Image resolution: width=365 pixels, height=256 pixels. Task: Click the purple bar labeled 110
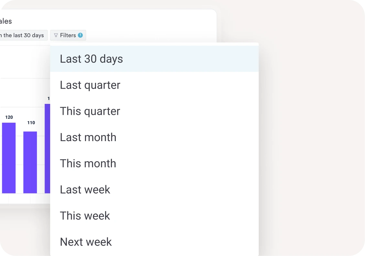tap(30, 162)
